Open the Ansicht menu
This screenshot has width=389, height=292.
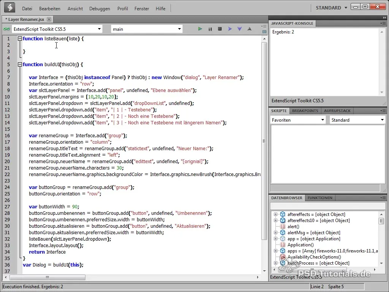click(x=75, y=8)
